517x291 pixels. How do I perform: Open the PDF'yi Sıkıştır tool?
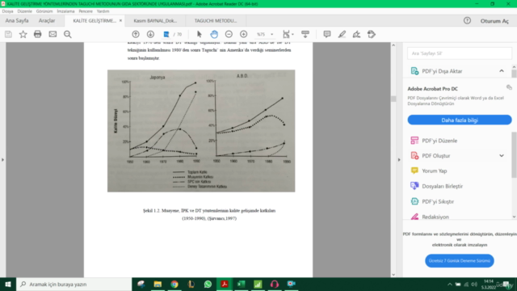(x=438, y=201)
